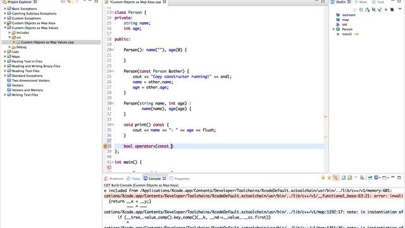Click the map include icon in Outline

point(338,20)
